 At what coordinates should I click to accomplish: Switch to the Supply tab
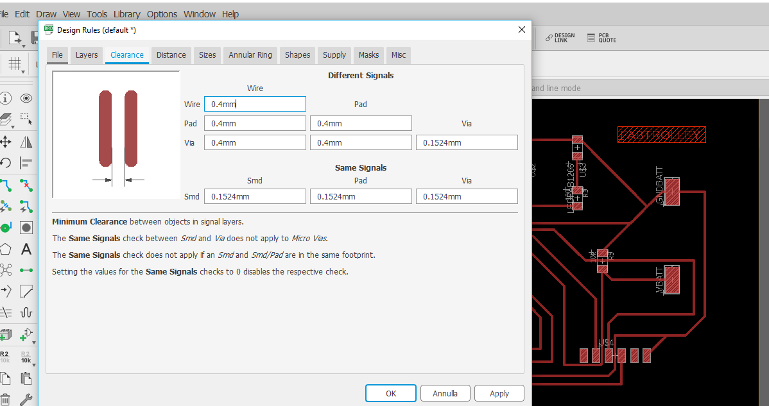pyautogui.click(x=334, y=55)
